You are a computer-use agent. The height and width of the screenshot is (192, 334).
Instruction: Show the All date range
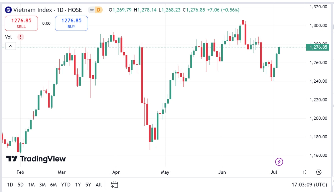99,184
